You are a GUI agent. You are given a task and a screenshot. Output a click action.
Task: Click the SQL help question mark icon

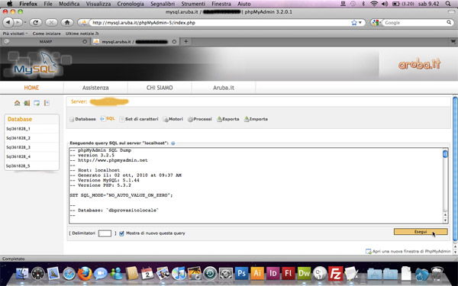[173, 143]
